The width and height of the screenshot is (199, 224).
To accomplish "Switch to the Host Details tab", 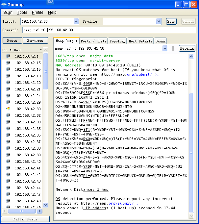I will click(x=140, y=41).
